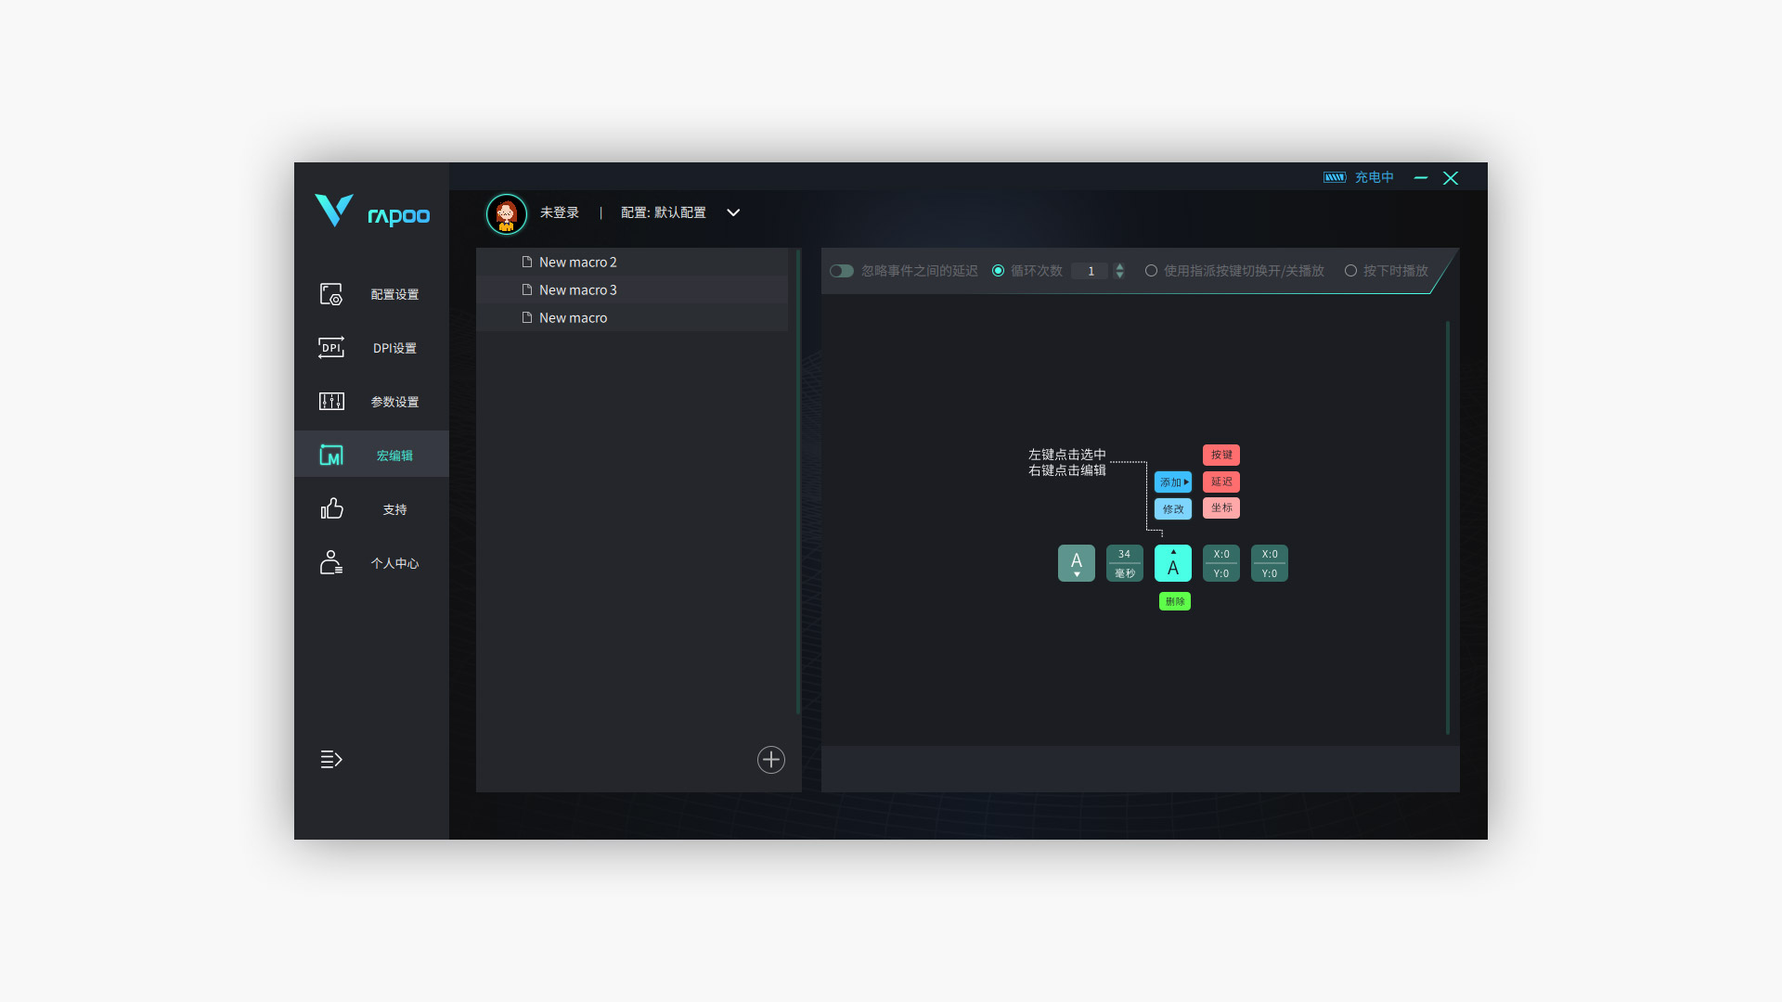Select New macro 2 in list

(x=577, y=263)
